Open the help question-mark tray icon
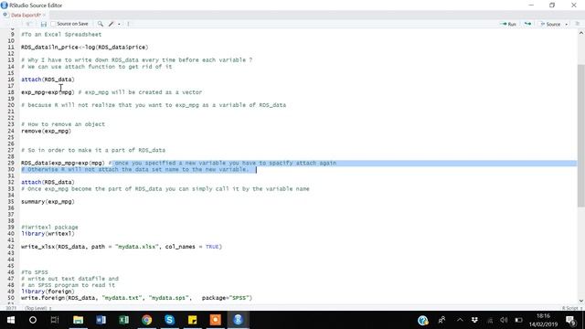Viewport: 585px width, 329px height. (x=422, y=320)
